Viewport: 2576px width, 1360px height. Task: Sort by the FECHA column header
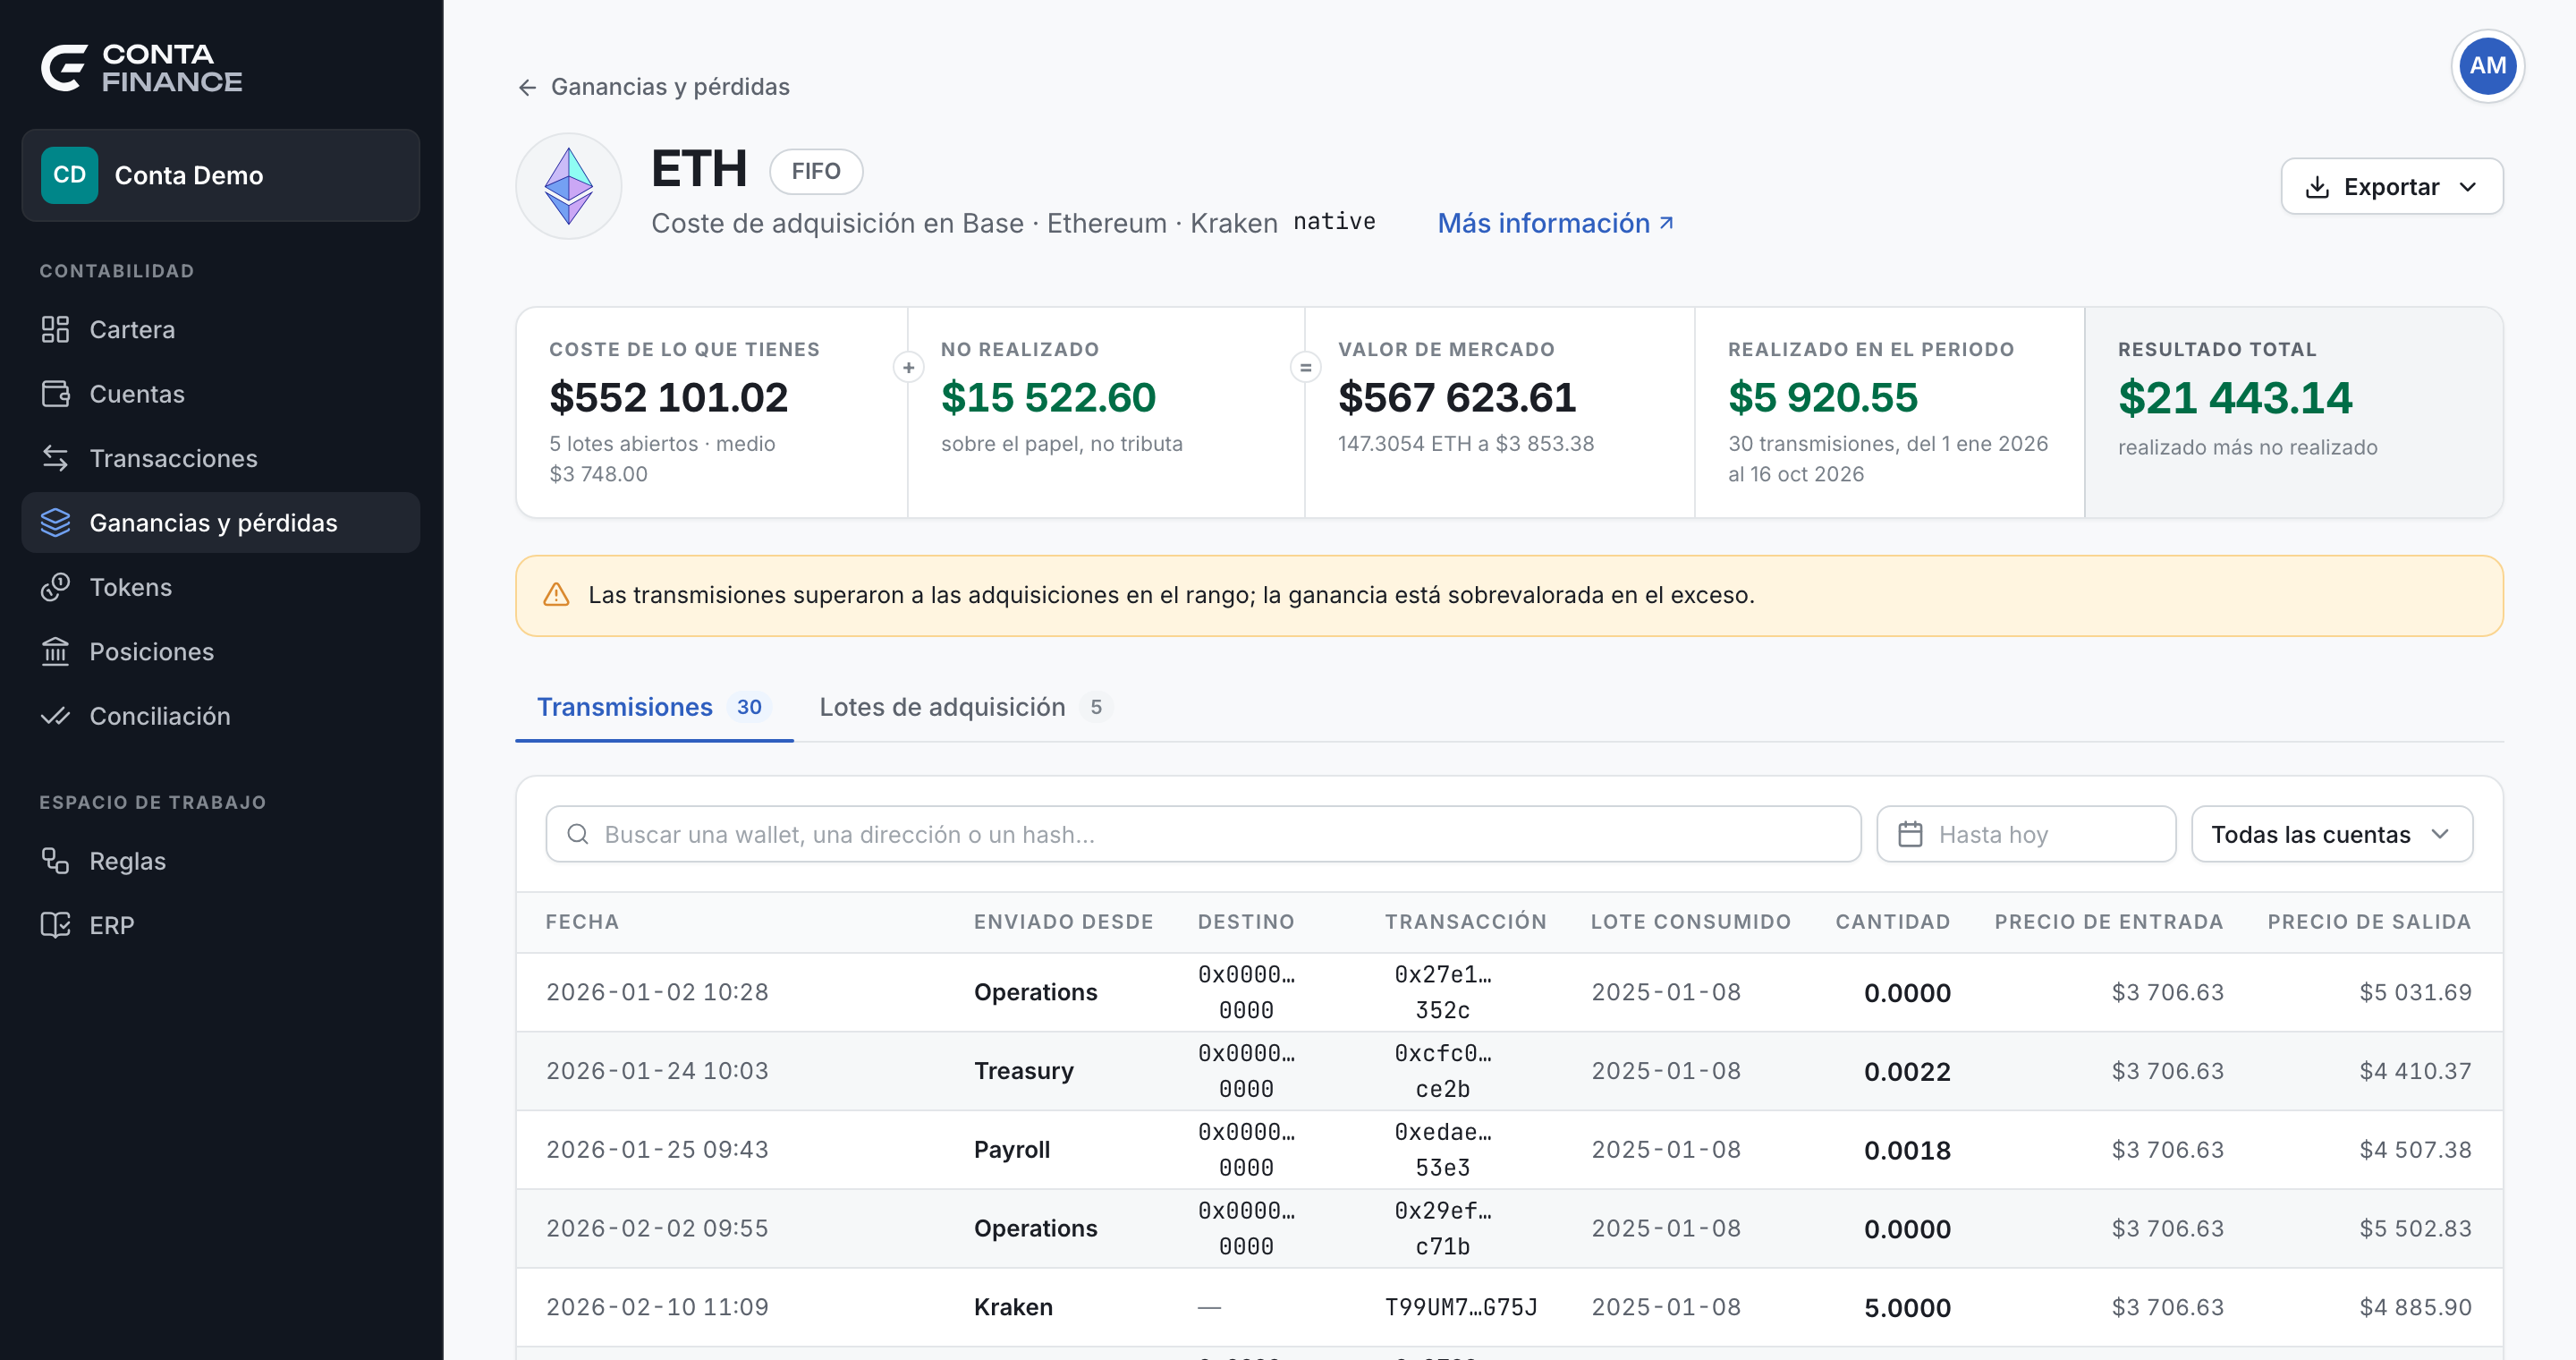point(582,922)
